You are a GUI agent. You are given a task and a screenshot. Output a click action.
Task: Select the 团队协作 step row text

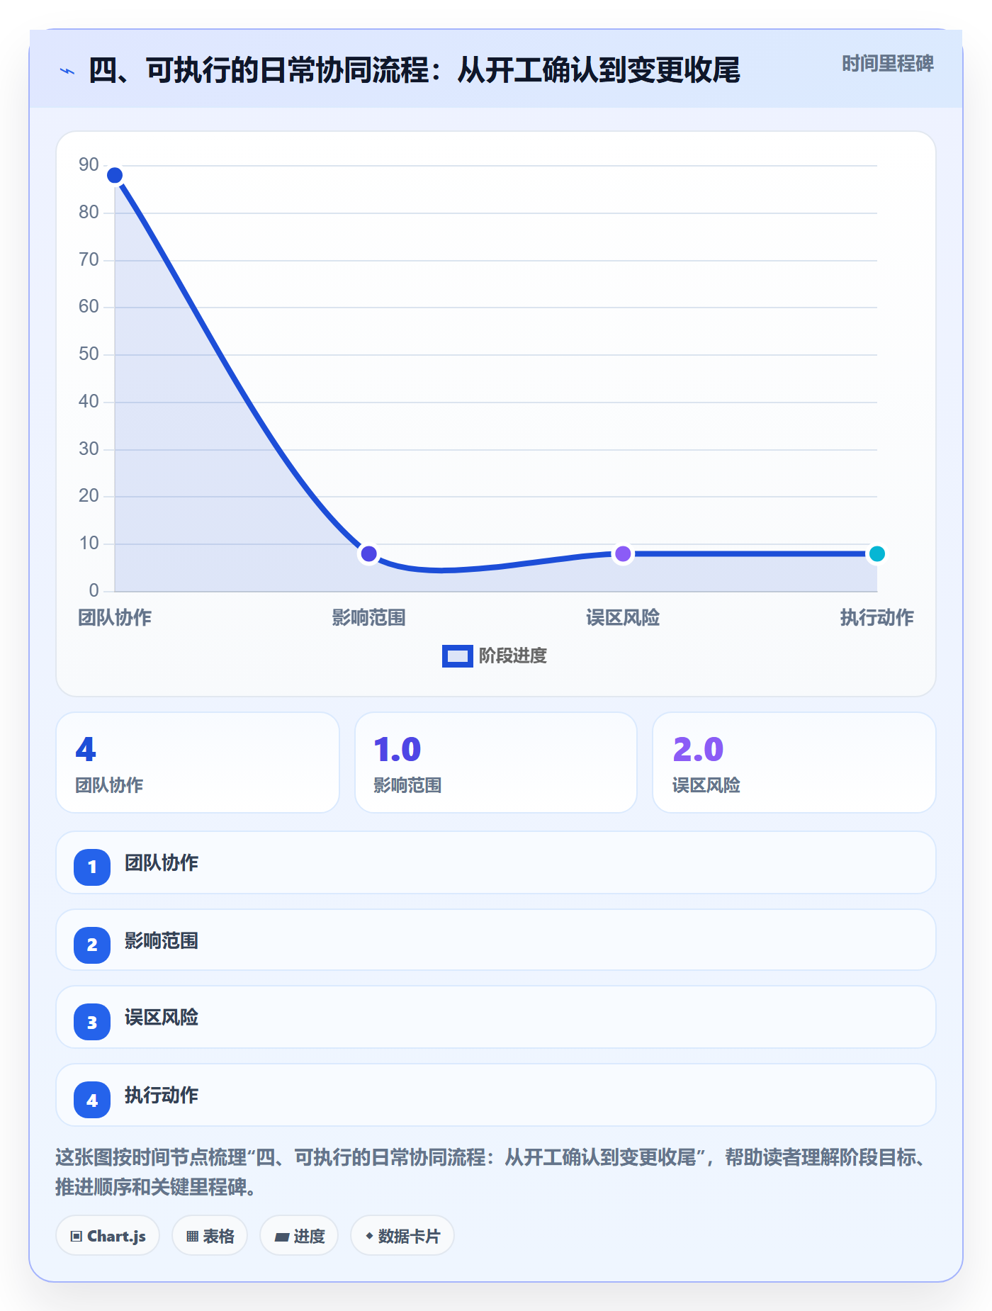(x=162, y=862)
